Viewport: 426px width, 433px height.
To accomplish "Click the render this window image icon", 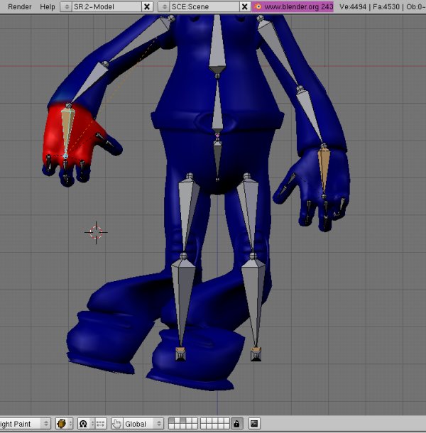I will (254, 424).
